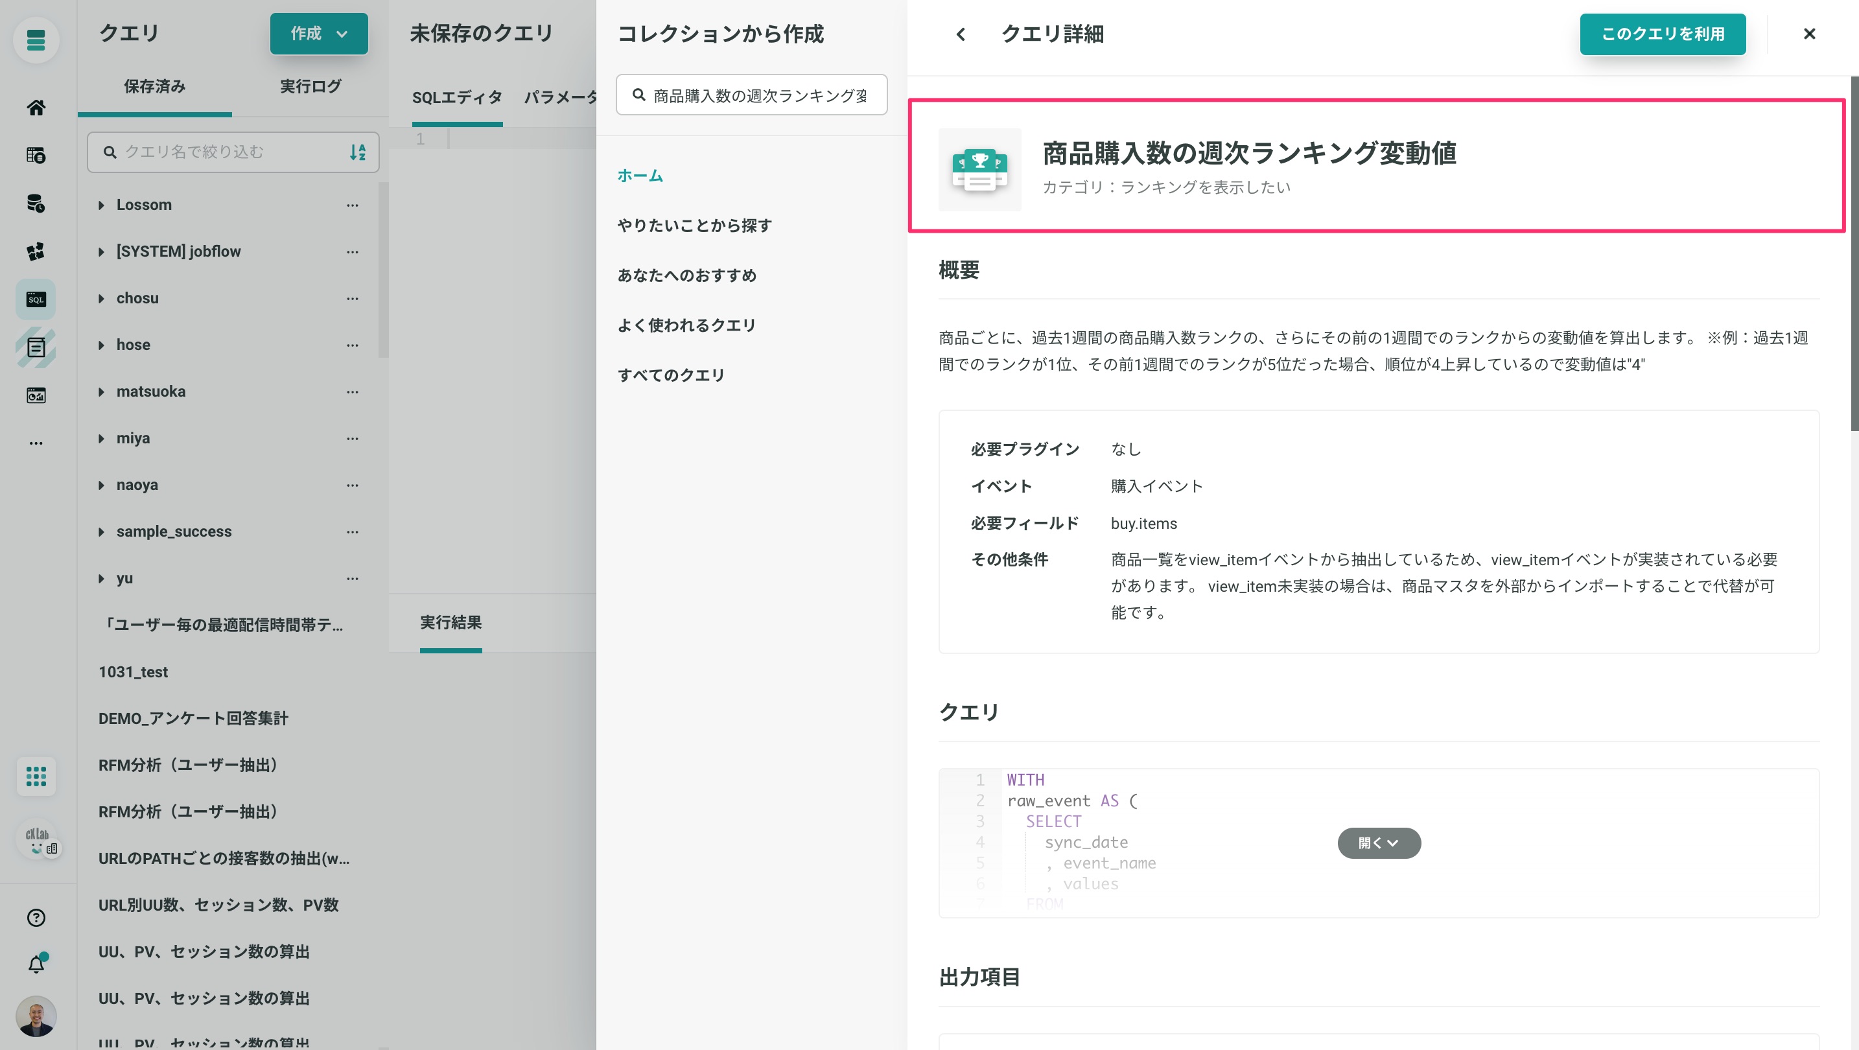Open the three-dot menu for Lossom folder

point(352,205)
